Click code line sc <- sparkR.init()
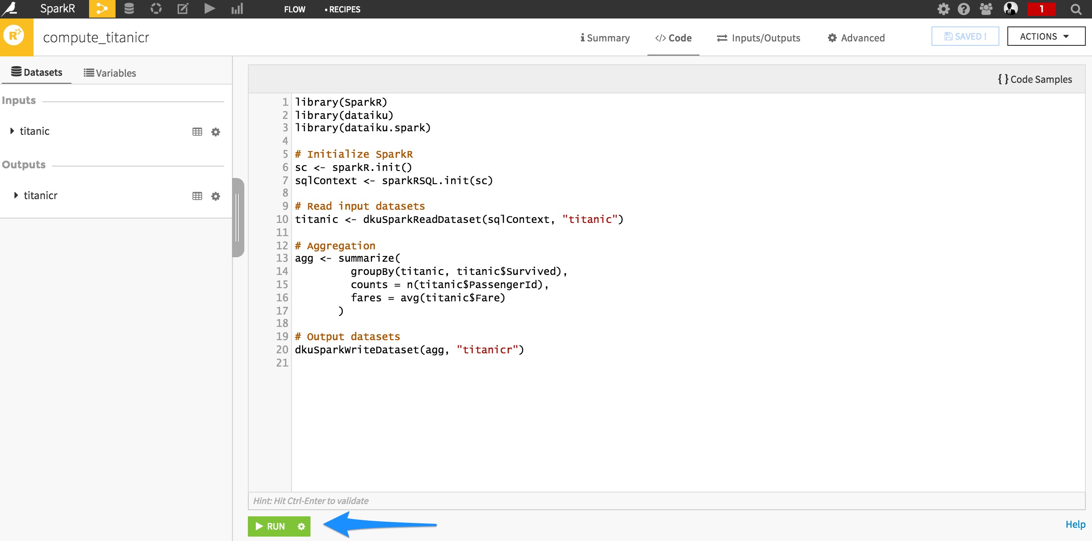Viewport: 1092px width, 541px height. coord(353,167)
